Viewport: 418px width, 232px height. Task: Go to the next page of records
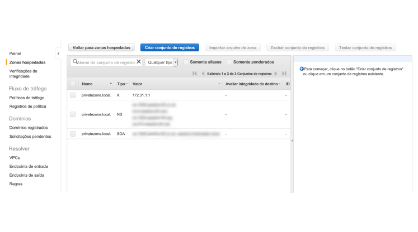click(x=276, y=74)
